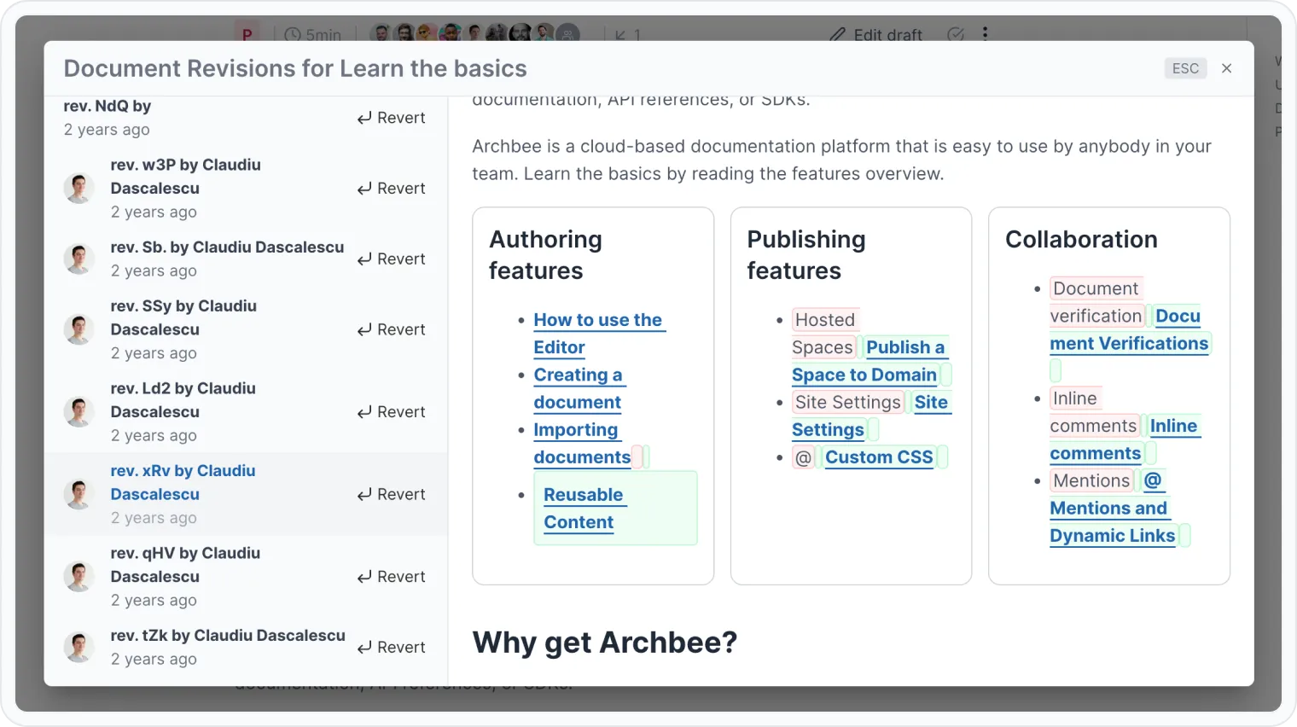Open 'Custom CSS' link
This screenshot has height=727, width=1297.
coord(879,457)
